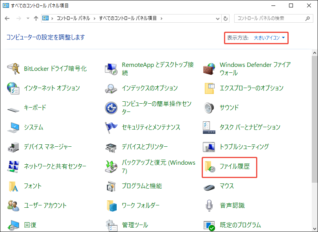Click the インターネット オプション globe icon

point(13,88)
